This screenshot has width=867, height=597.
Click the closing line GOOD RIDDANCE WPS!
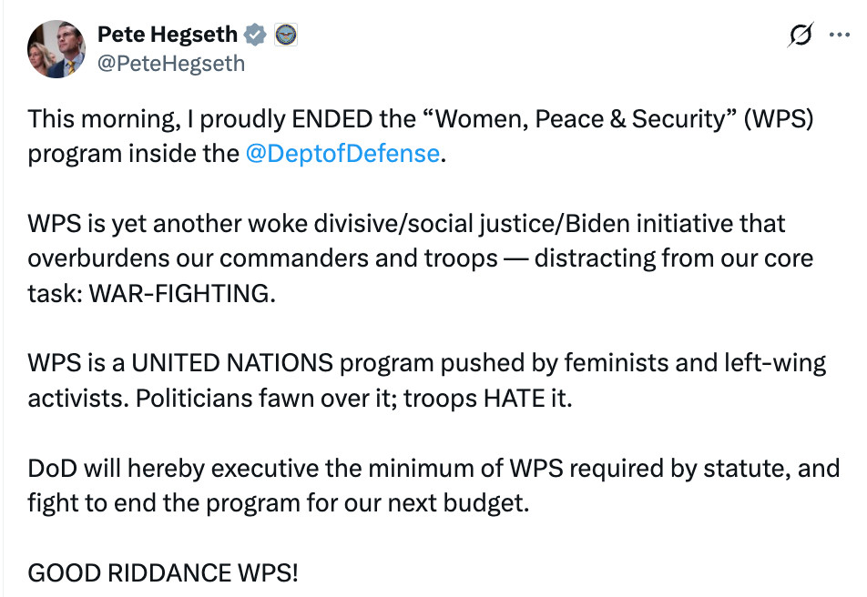(x=163, y=573)
